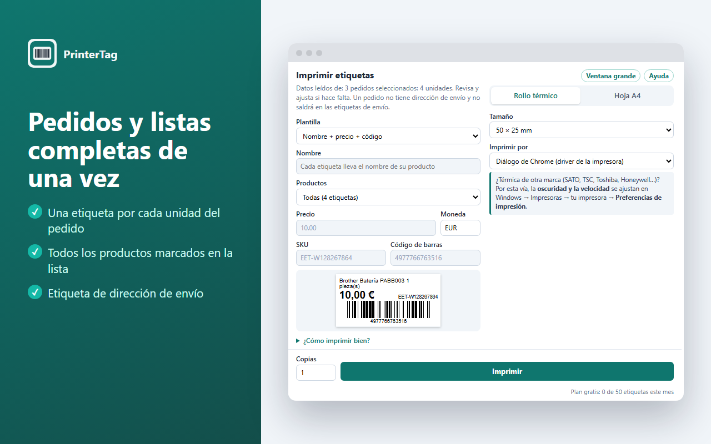Click the Precio field showing 10.00
Image resolution: width=711 pixels, height=444 pixels.
[366, 228]
